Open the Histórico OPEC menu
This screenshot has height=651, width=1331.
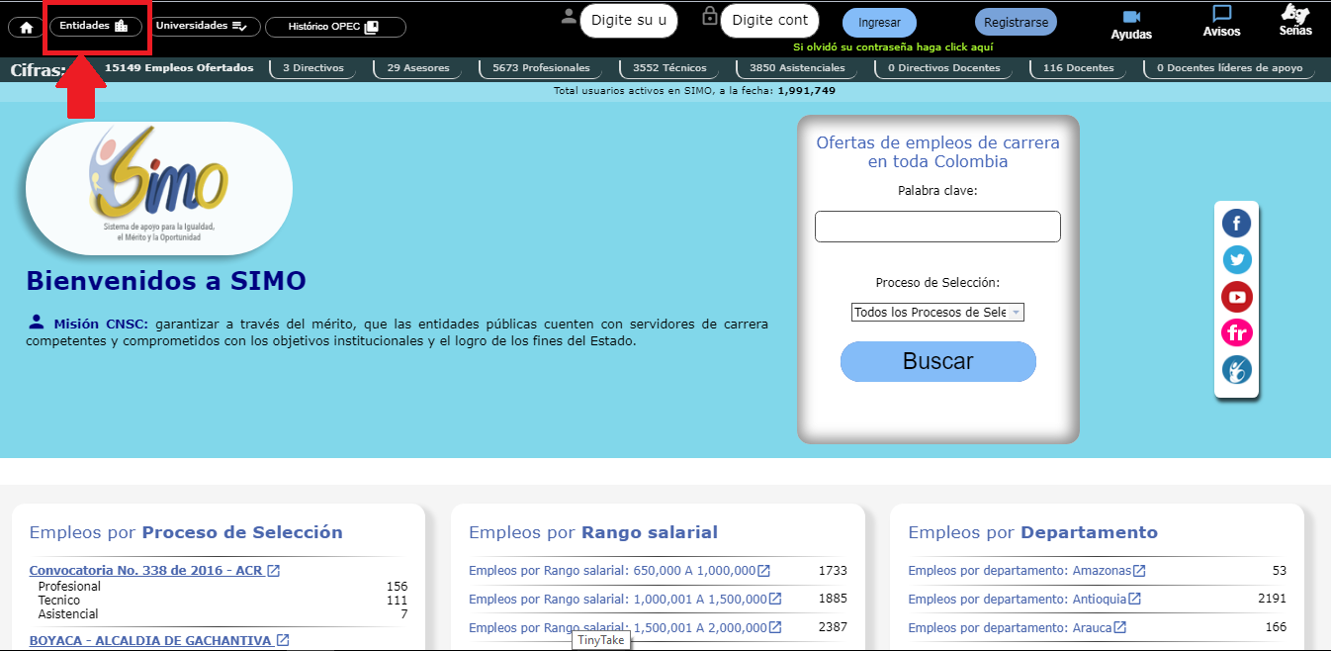[x=334, y=27]
